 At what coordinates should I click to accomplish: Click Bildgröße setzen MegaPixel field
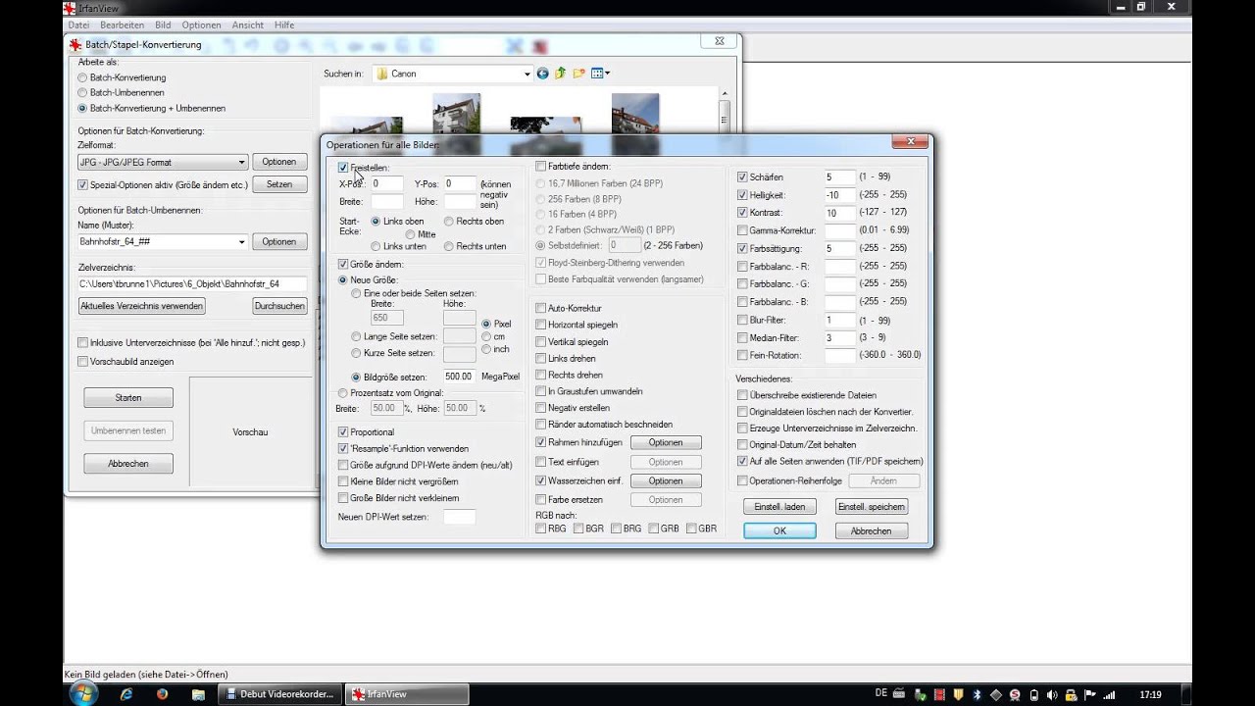[460, 377]
